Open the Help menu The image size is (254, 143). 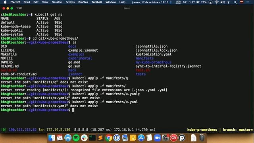tap(122, 2)
